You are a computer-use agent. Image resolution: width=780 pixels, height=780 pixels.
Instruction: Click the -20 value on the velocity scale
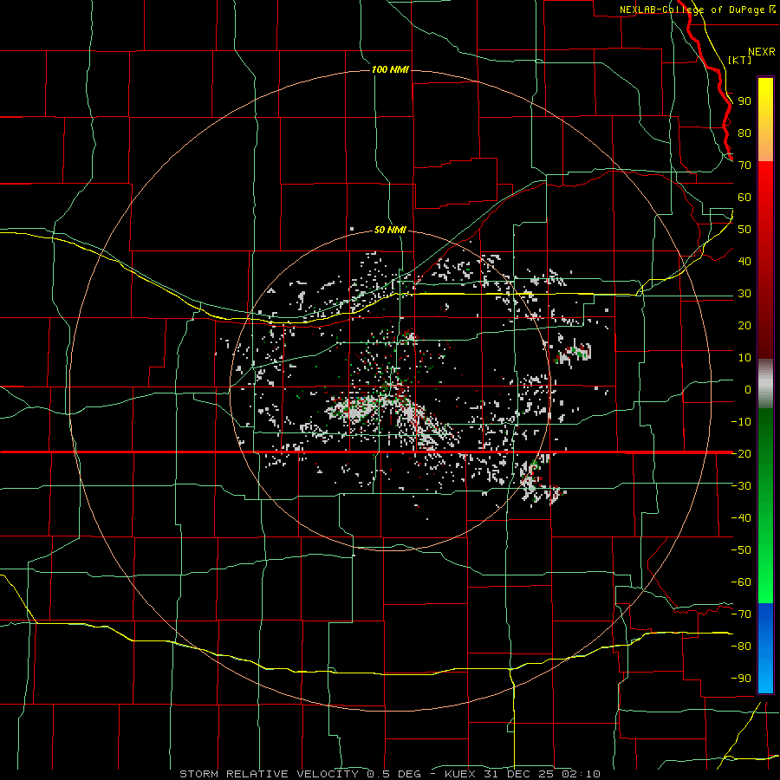click(741, 454)
